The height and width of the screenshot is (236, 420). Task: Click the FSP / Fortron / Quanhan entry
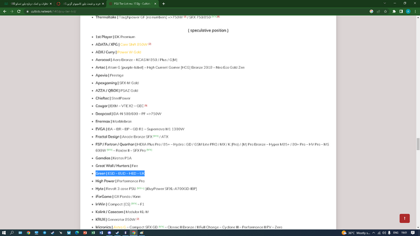(x=212, y=147)
